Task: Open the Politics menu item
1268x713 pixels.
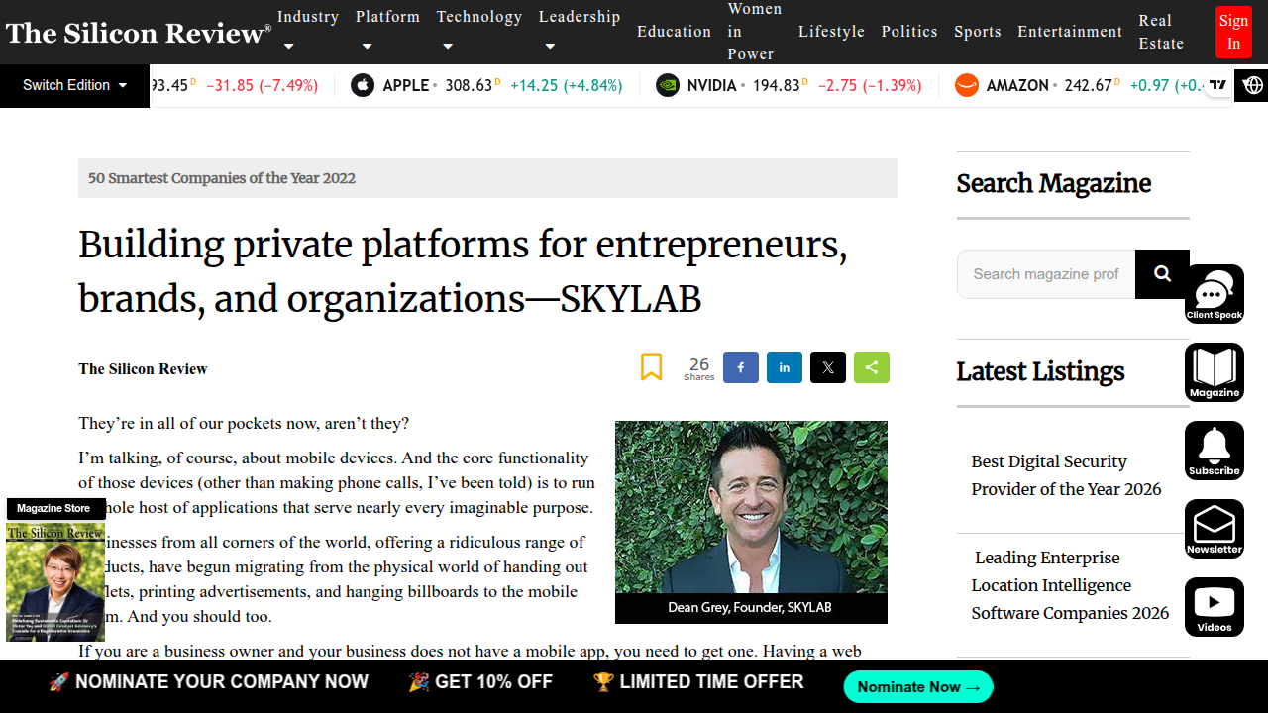Action: tap(909, 32)
